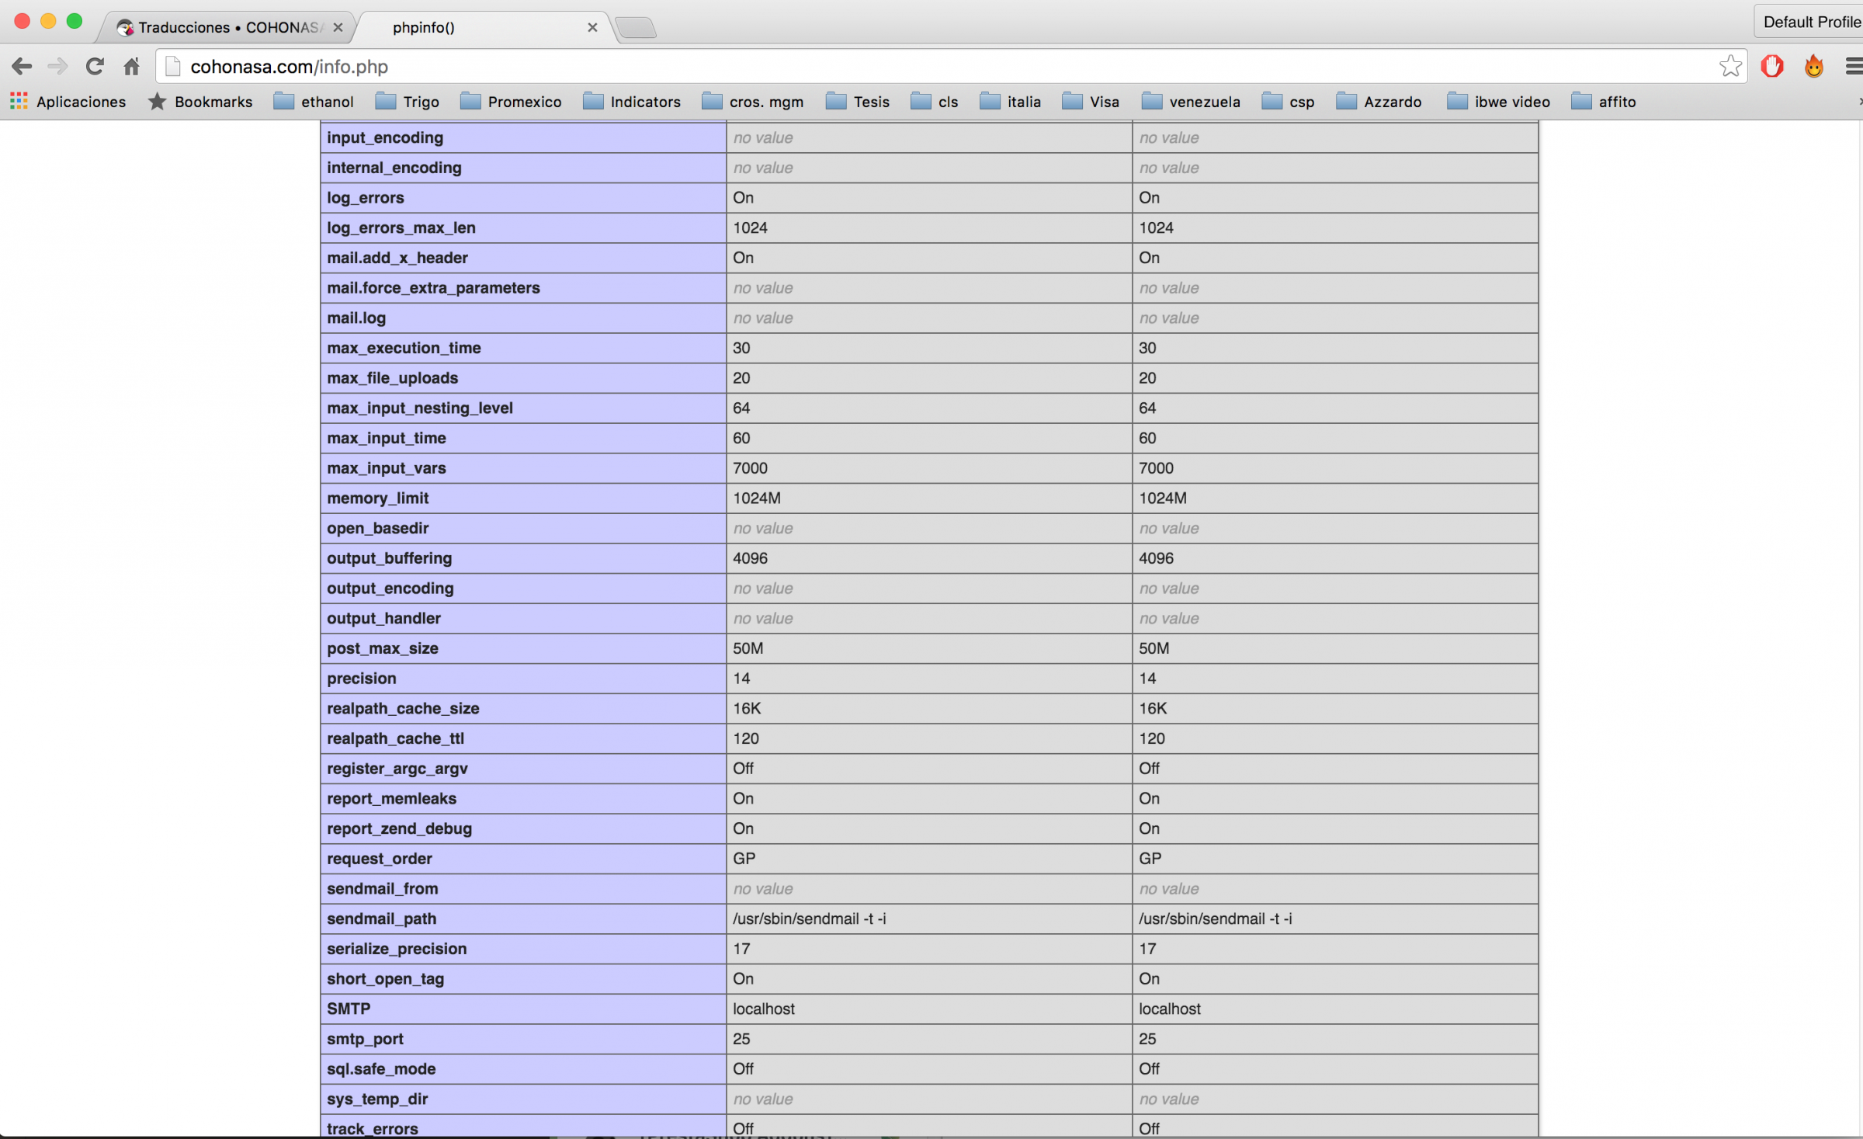
Task: Open the Aplicaciones apps grid
Action: point(68,102)
